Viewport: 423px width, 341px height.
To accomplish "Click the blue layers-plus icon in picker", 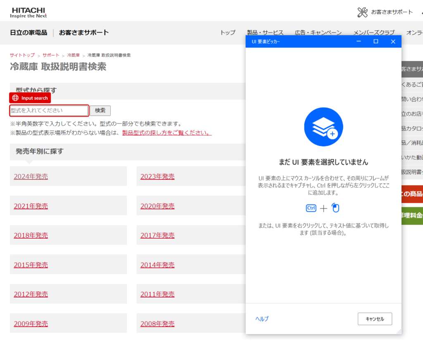I will click(x=323, y=127).
